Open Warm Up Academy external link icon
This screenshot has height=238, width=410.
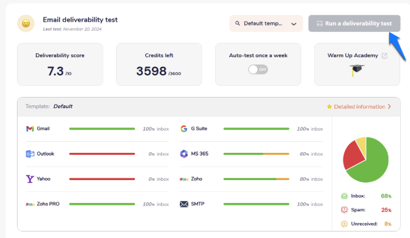point(385,55)
